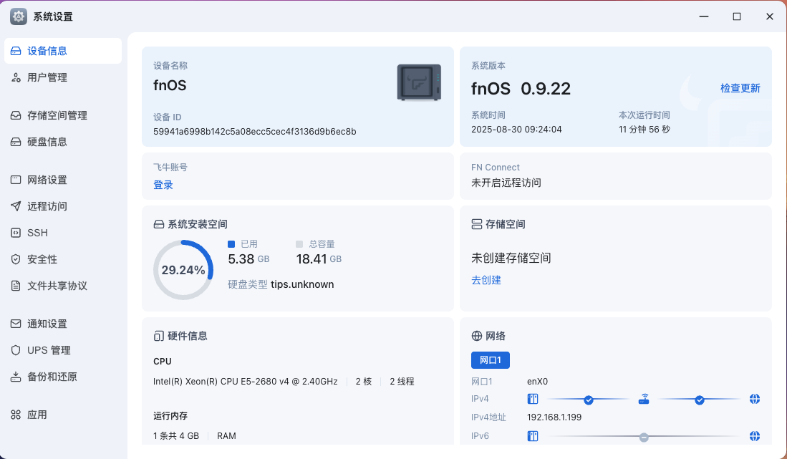Click the second IPv4 connection checkmark
787x459 pixels.
point(700,400)
